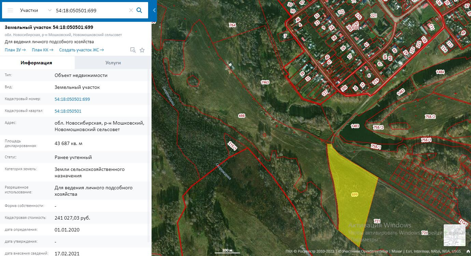The height and width of the screenshot is (256, 471).
Task: Click the ПКК © Росреестр 2010-2022 attribution
Action: tap(310, 251)
